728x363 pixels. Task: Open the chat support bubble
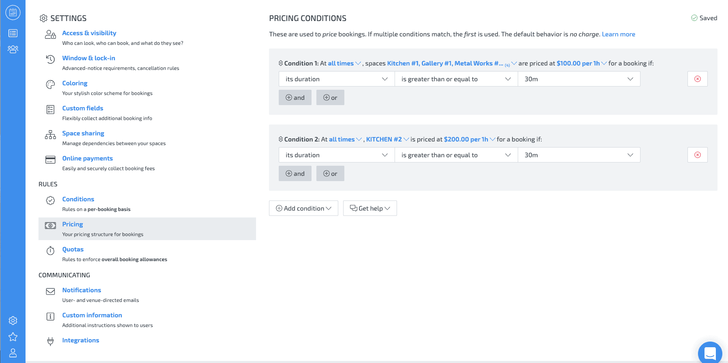[x=710, y=353]
